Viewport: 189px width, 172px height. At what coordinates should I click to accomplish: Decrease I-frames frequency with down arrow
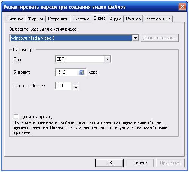point(76,88)
